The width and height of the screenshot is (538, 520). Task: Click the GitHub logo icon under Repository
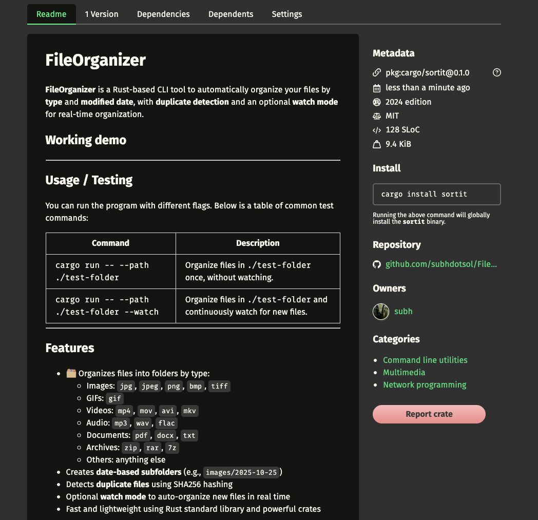pos(377,264)
